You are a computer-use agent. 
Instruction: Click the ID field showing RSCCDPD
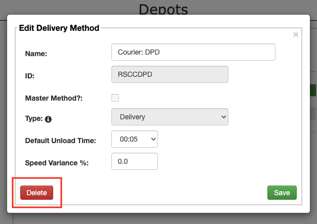pos(170,74)
